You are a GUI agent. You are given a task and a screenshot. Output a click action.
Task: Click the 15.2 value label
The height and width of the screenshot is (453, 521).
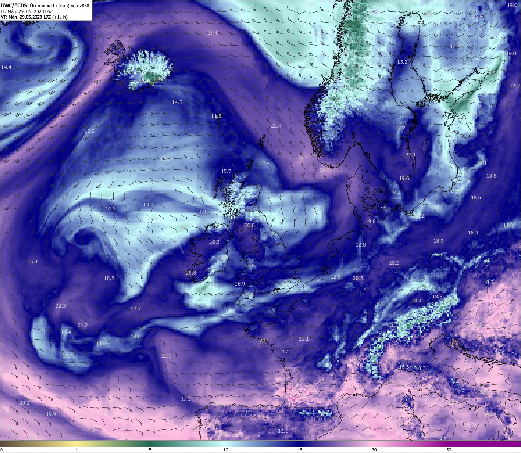click(402, 62)
